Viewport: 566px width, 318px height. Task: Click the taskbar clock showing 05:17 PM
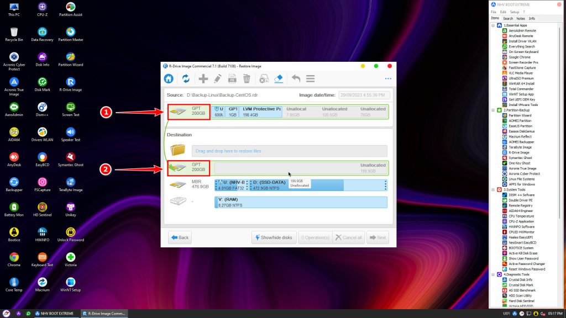[x=555, y=314]
